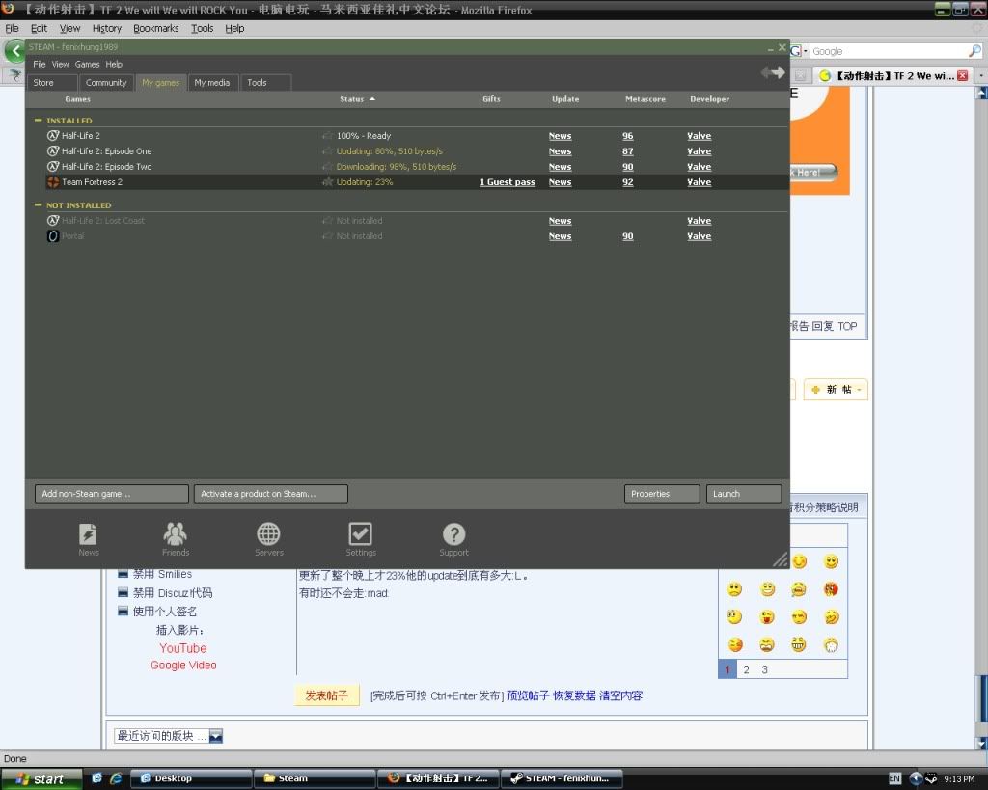Select the Portal game row

pyautogui.click(x=407, y=235)
